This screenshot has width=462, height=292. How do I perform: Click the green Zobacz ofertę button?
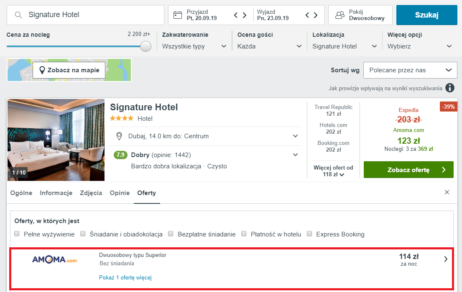408,170
